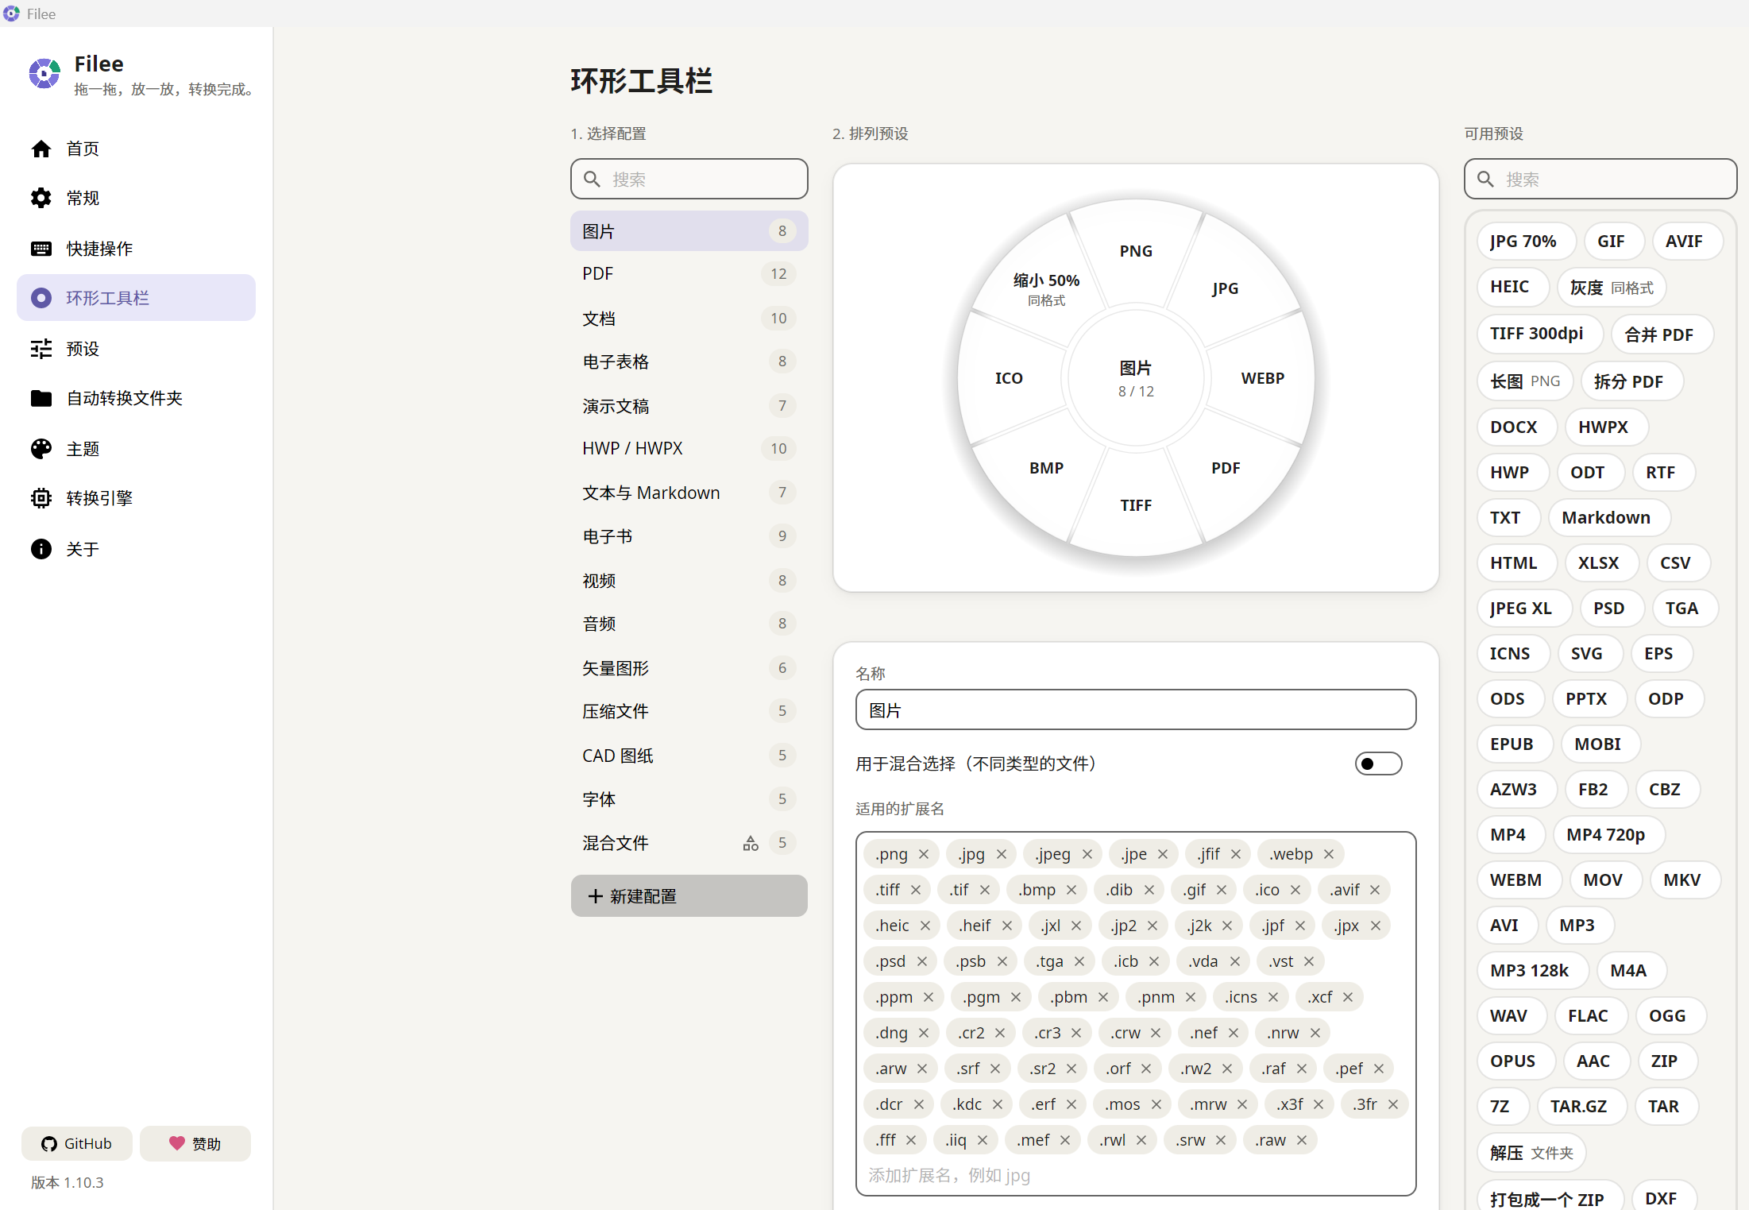The width and height of the screenshot is (1749, 1210).
Task: Select the PDF configuration
Action: [x=689, y=274]
